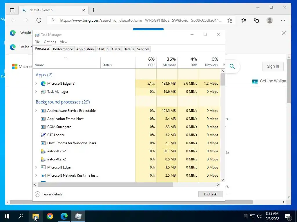Click the Edge page vertical scrollbar thumb
This screenshot has height=222, width=297.
(289, 81)
